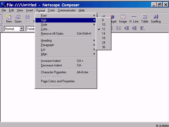Expand the Paragraph submenu
Screen dimensions: 169x127
[65, 45]
